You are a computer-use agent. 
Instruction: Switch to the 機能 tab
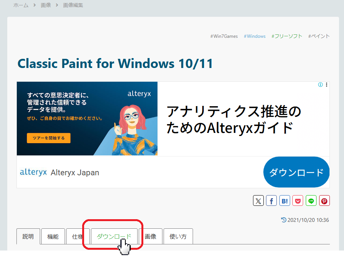(x=53, y=236)
